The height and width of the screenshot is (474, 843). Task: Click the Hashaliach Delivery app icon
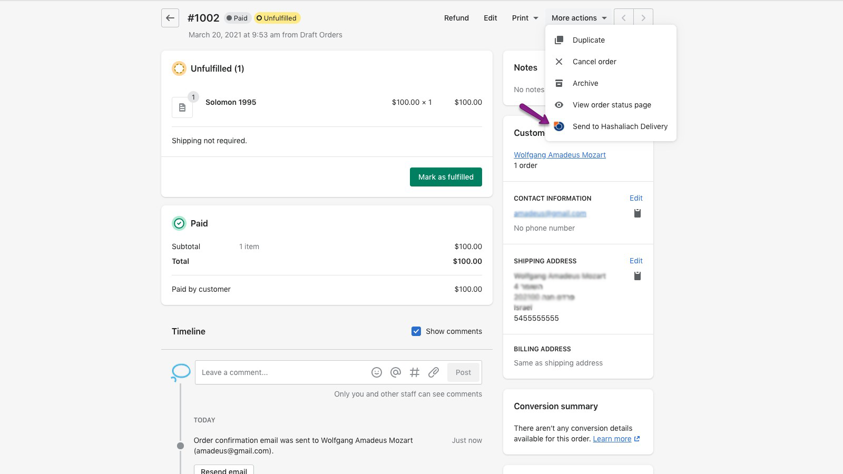pos(558,126)
